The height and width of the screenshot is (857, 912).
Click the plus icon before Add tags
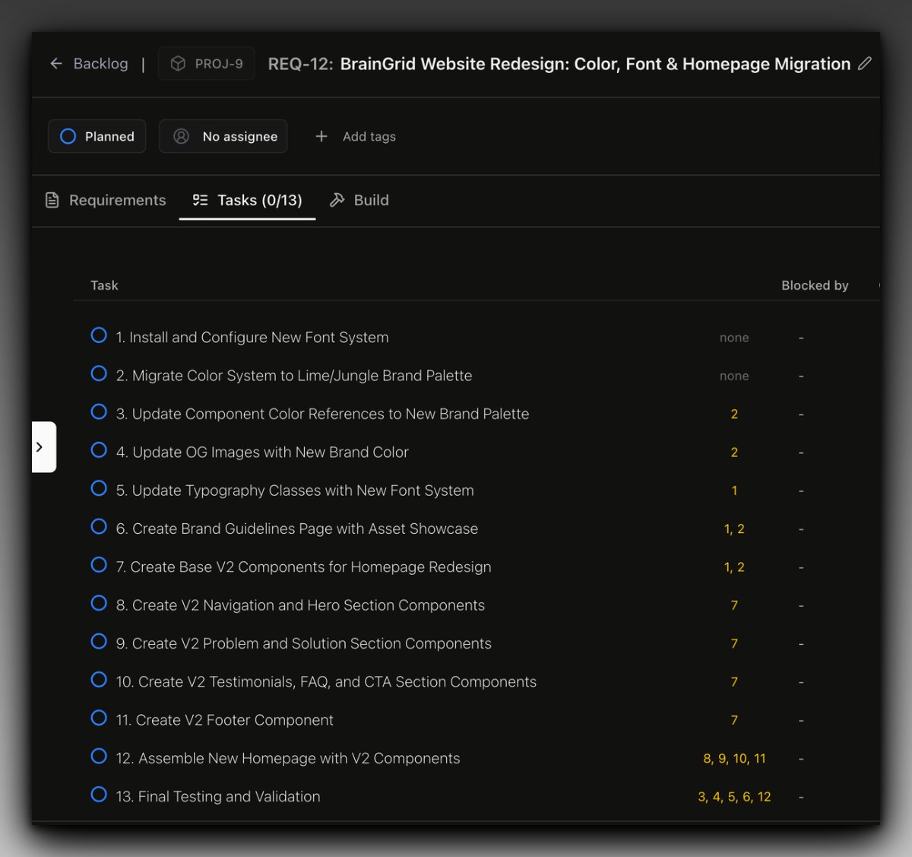[321, 136]
